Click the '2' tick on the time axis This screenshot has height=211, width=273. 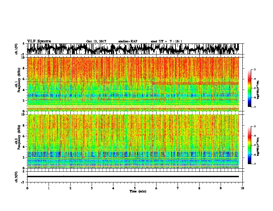coord(70,188)
